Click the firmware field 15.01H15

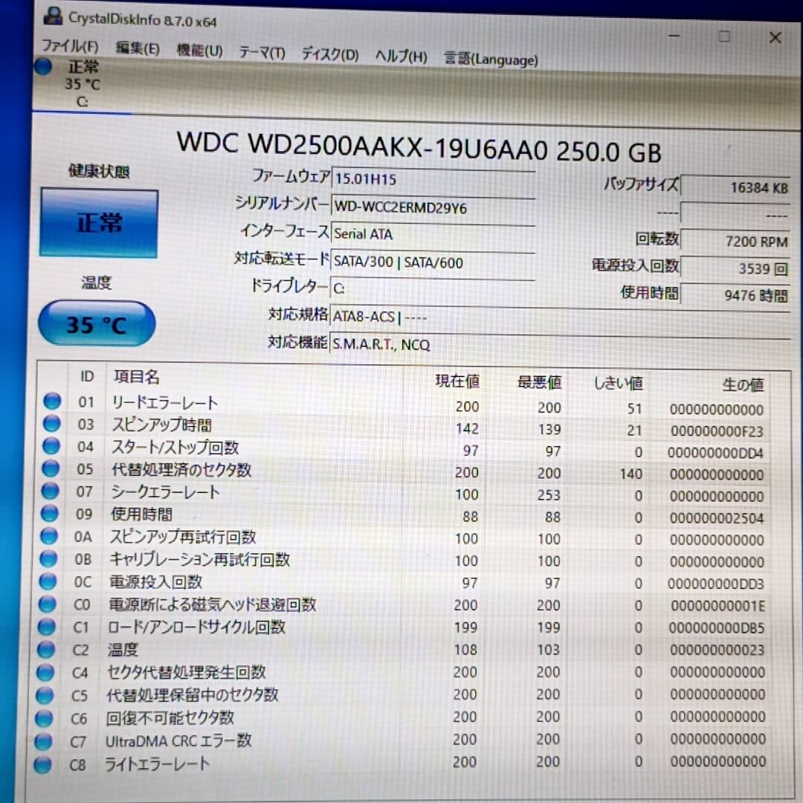[433, 179]
